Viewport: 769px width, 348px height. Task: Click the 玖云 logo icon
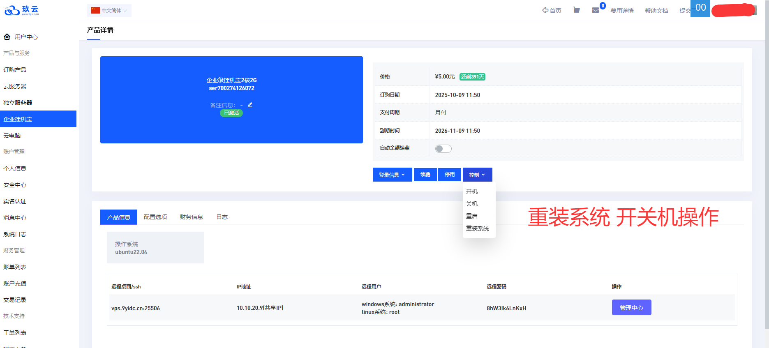click(x=12, y=10)
